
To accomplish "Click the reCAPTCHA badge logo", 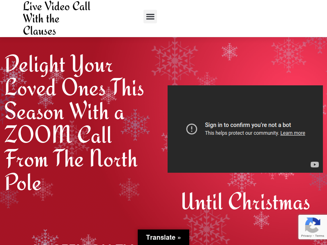I will pyautogui.click(x=313, y=225).
